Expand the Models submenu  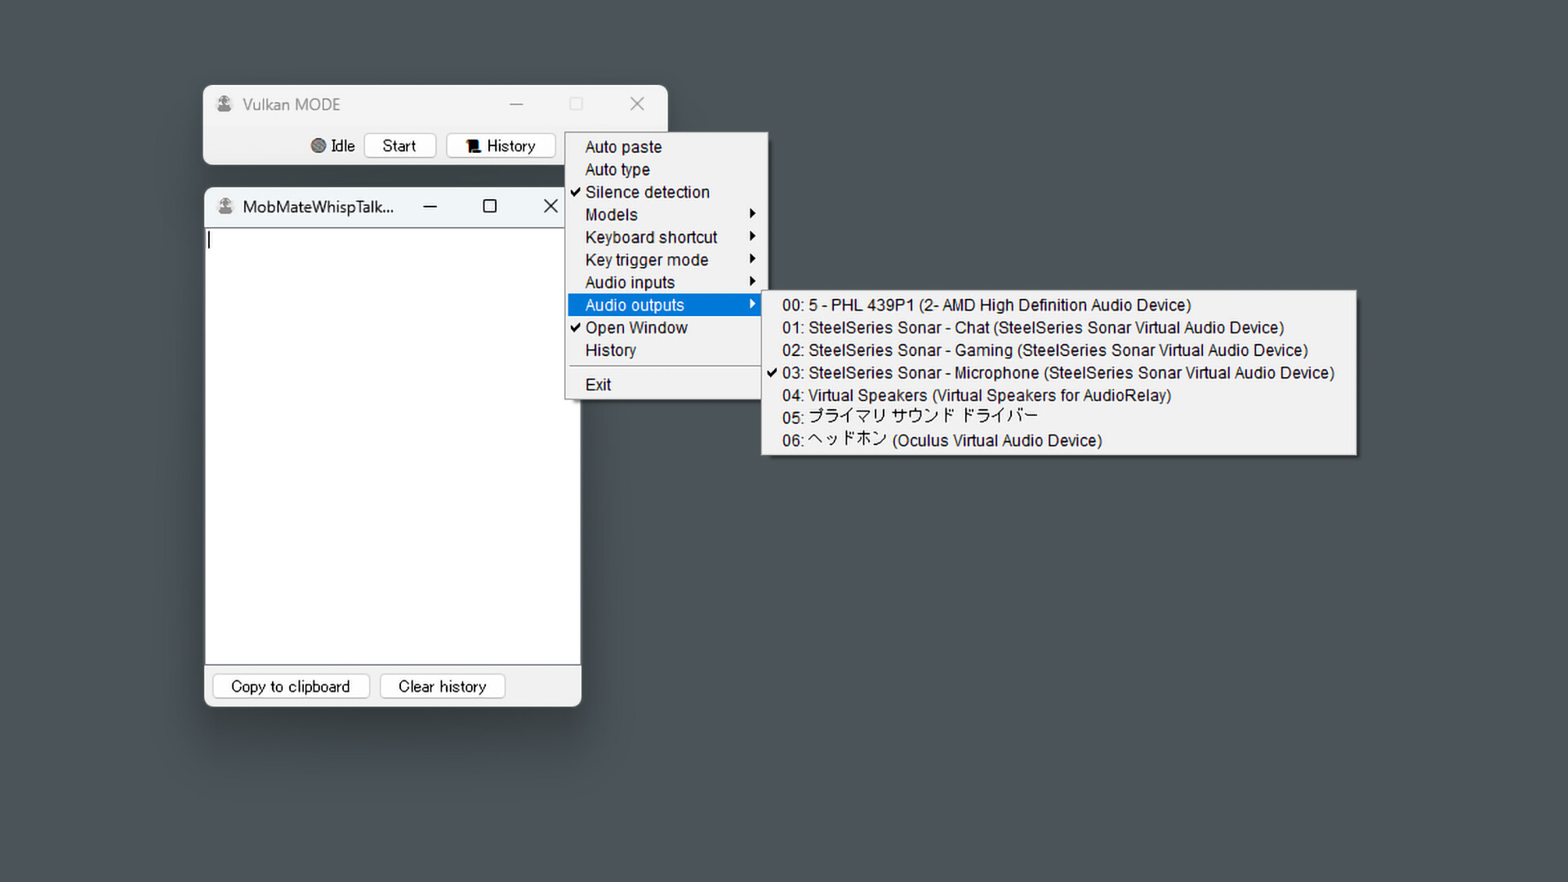611,214
